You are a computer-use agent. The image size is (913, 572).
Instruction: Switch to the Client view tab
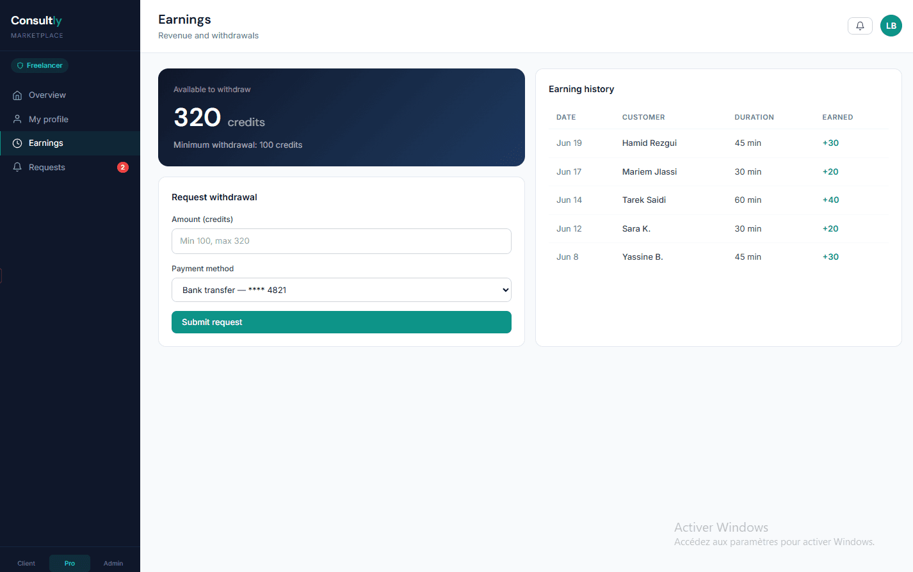[26, 563]
